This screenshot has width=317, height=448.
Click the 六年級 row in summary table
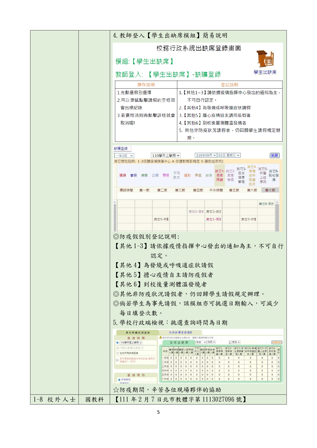click(221, 379)
